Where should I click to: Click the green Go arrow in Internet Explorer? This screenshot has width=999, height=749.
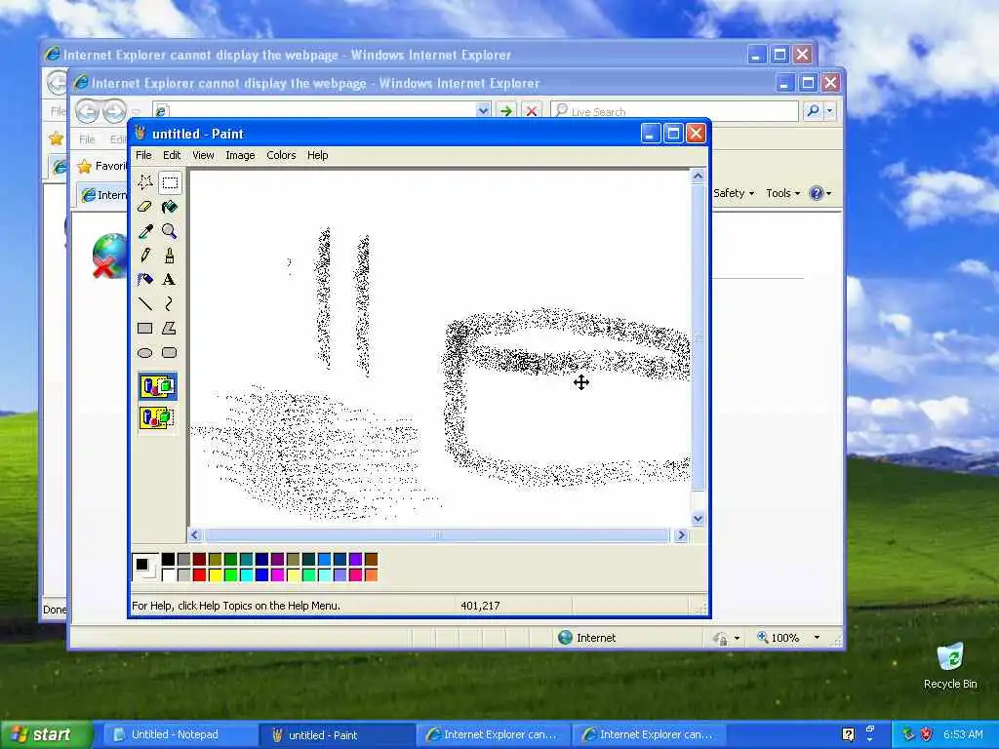coord(506,111)
